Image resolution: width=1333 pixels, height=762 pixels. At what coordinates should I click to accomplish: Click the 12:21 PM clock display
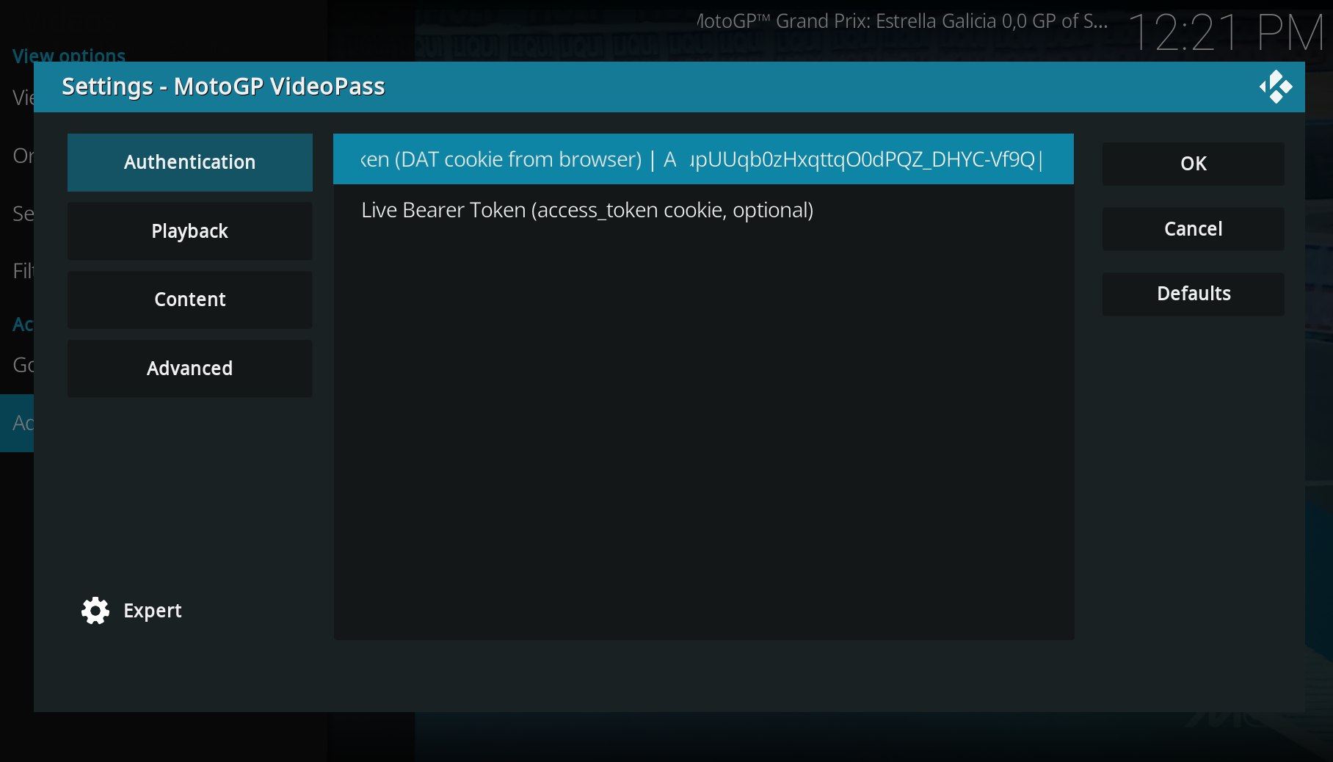coord(1227,33)
